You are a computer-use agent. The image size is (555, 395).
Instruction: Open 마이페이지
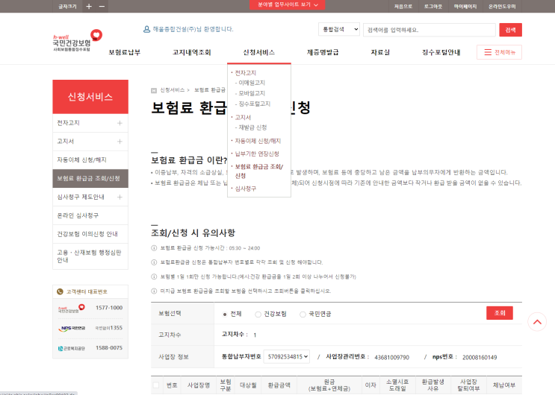pos(465,7)
